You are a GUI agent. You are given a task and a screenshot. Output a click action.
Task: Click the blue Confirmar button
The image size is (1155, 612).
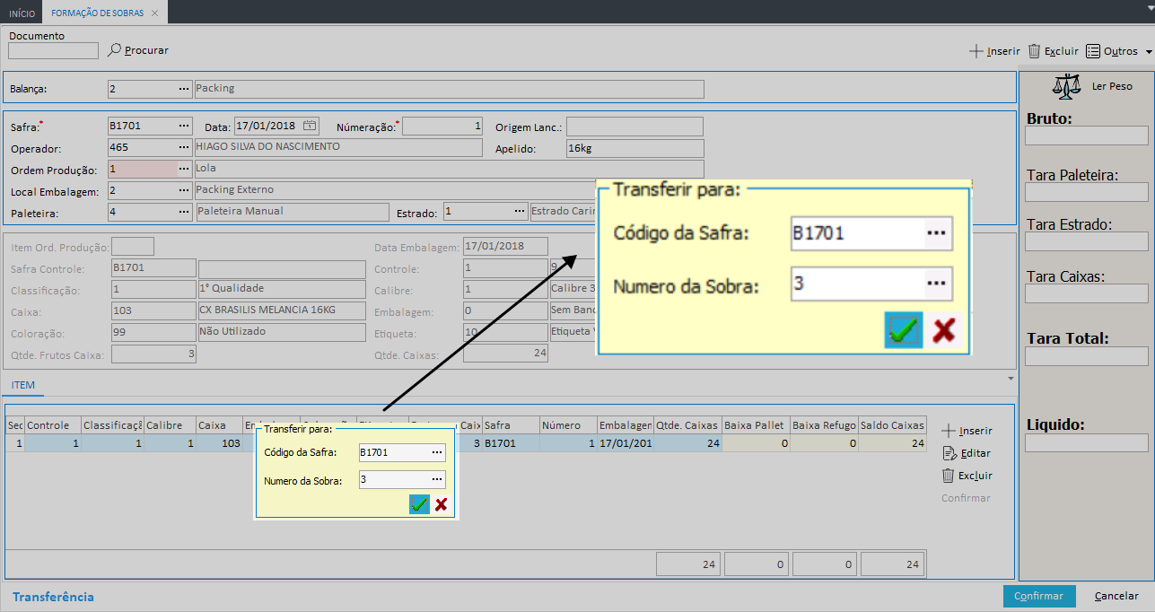[1038, 596]
